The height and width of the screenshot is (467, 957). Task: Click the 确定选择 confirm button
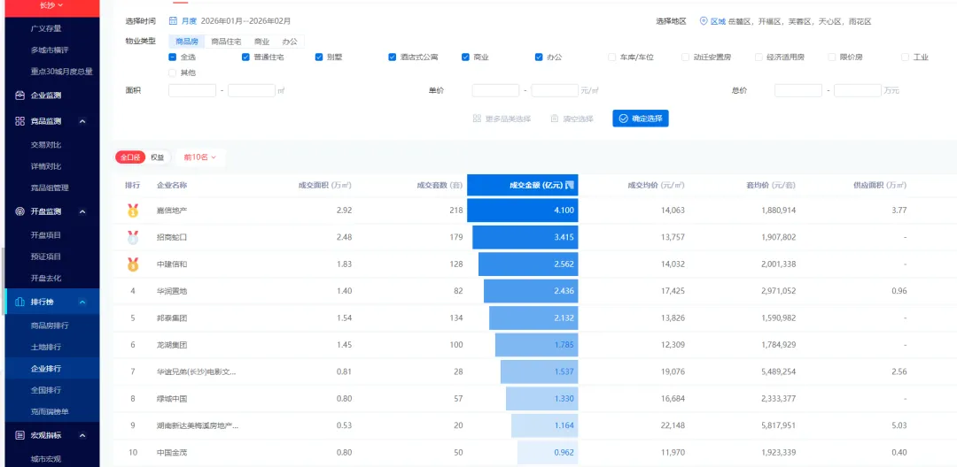641,119
